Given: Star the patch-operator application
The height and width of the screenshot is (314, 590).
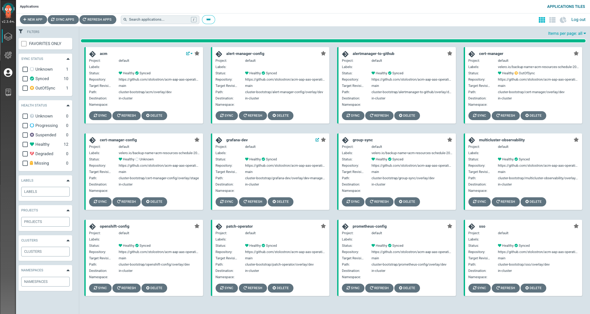Looking at the screenshot, I should (323, 226).
